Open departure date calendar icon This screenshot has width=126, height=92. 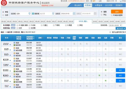(74, 14)
